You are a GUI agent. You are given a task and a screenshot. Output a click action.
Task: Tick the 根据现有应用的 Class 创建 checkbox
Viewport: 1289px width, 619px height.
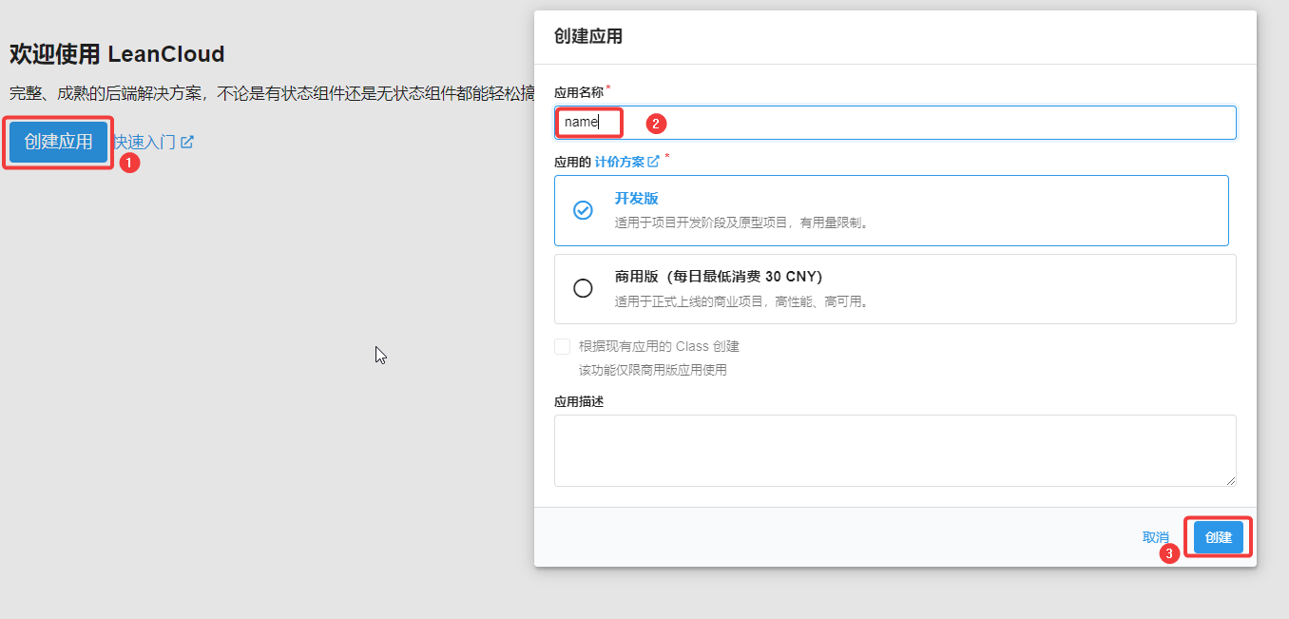click(x=563, y=346)
